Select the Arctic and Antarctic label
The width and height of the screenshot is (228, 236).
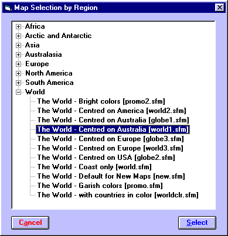(x=58, y=36)
